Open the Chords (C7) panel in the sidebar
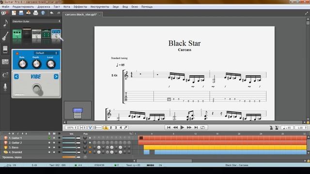This screenshot has width=310, height=174. coord(5,75)
